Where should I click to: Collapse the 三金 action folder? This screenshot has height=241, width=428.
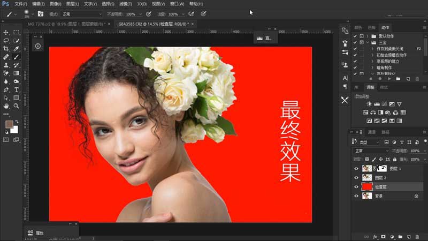coord(368,42)
